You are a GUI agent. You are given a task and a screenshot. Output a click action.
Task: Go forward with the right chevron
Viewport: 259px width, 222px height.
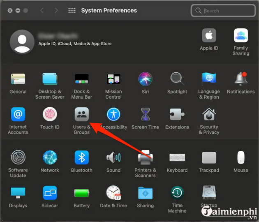point(56,10)
